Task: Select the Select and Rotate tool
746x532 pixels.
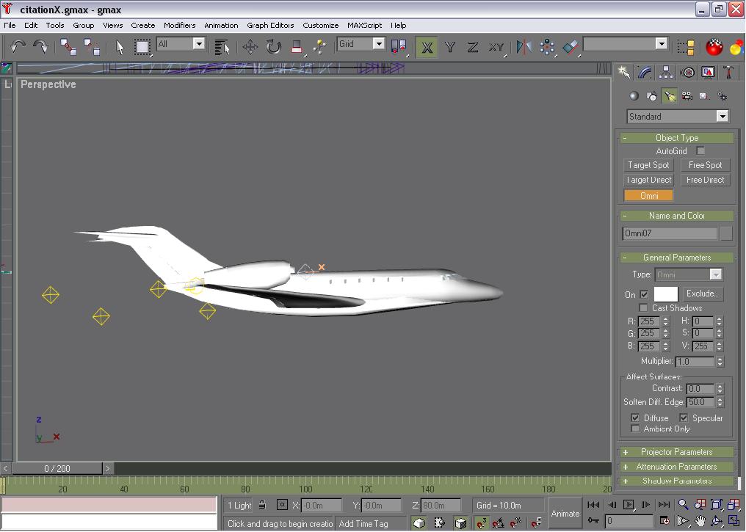Action: pyautogui.click(x=273, y=47)
